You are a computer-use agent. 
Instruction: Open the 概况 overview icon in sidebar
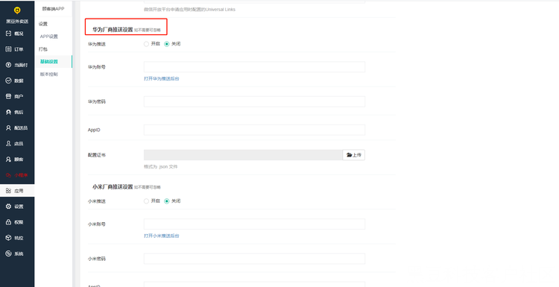[8, 34]
